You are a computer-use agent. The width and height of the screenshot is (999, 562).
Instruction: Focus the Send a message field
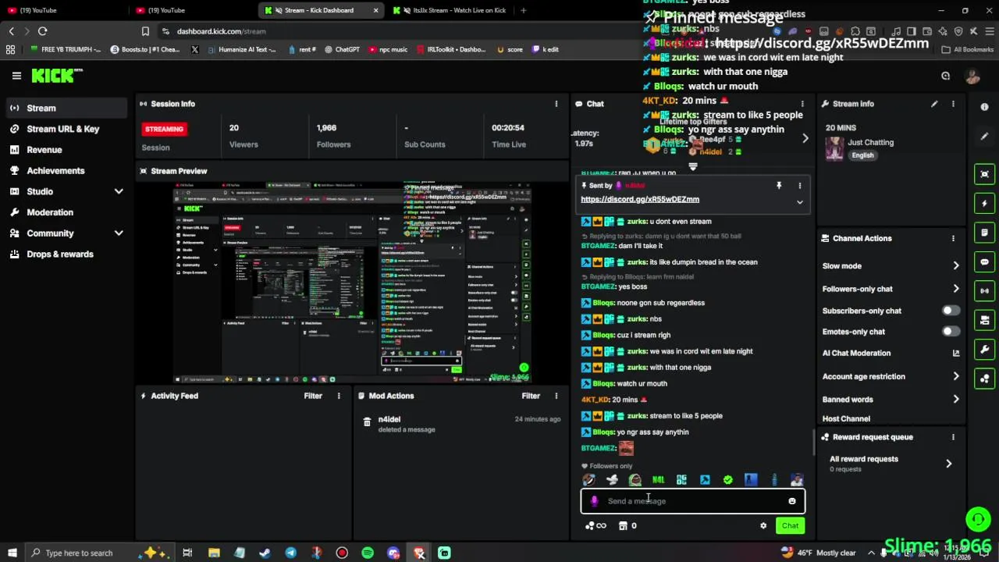[x=693, y=501]
